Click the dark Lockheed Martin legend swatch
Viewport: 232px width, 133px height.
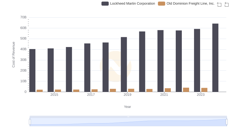pos(105,4)
